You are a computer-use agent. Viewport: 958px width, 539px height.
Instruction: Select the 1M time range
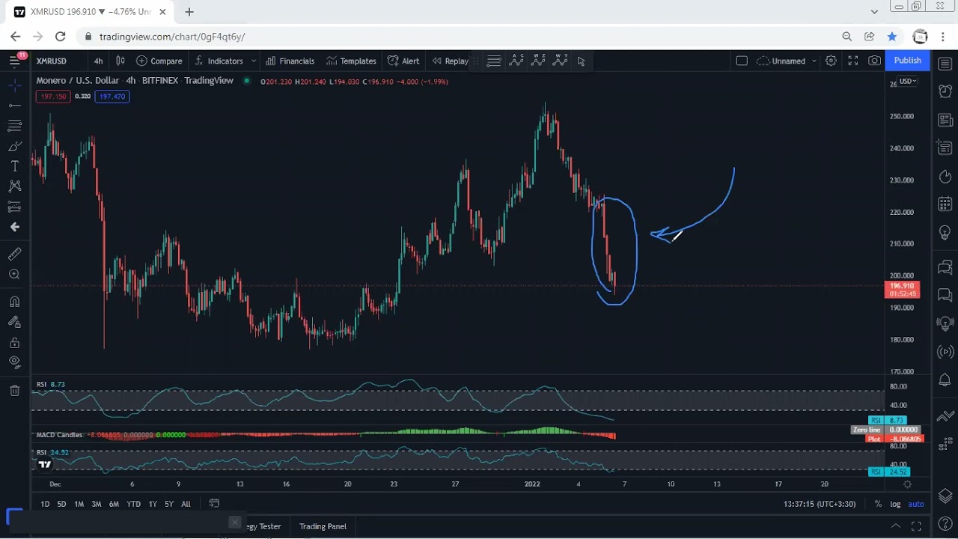(79, 504)
